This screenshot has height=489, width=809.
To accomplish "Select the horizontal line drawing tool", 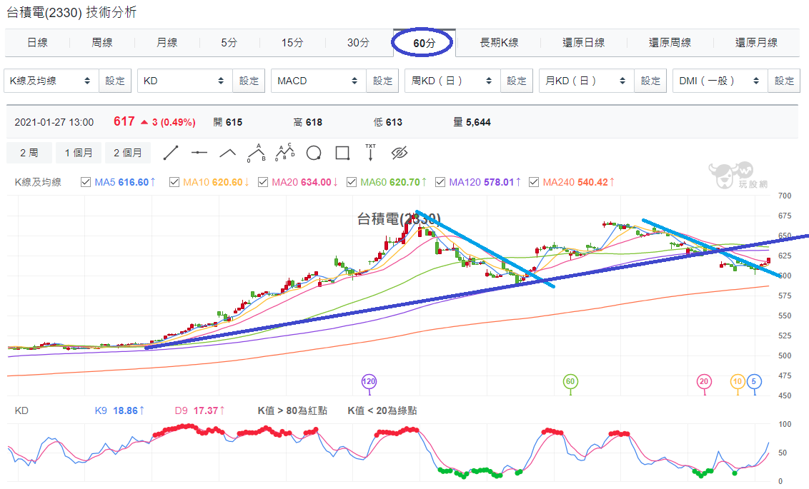I will [199, 153].
